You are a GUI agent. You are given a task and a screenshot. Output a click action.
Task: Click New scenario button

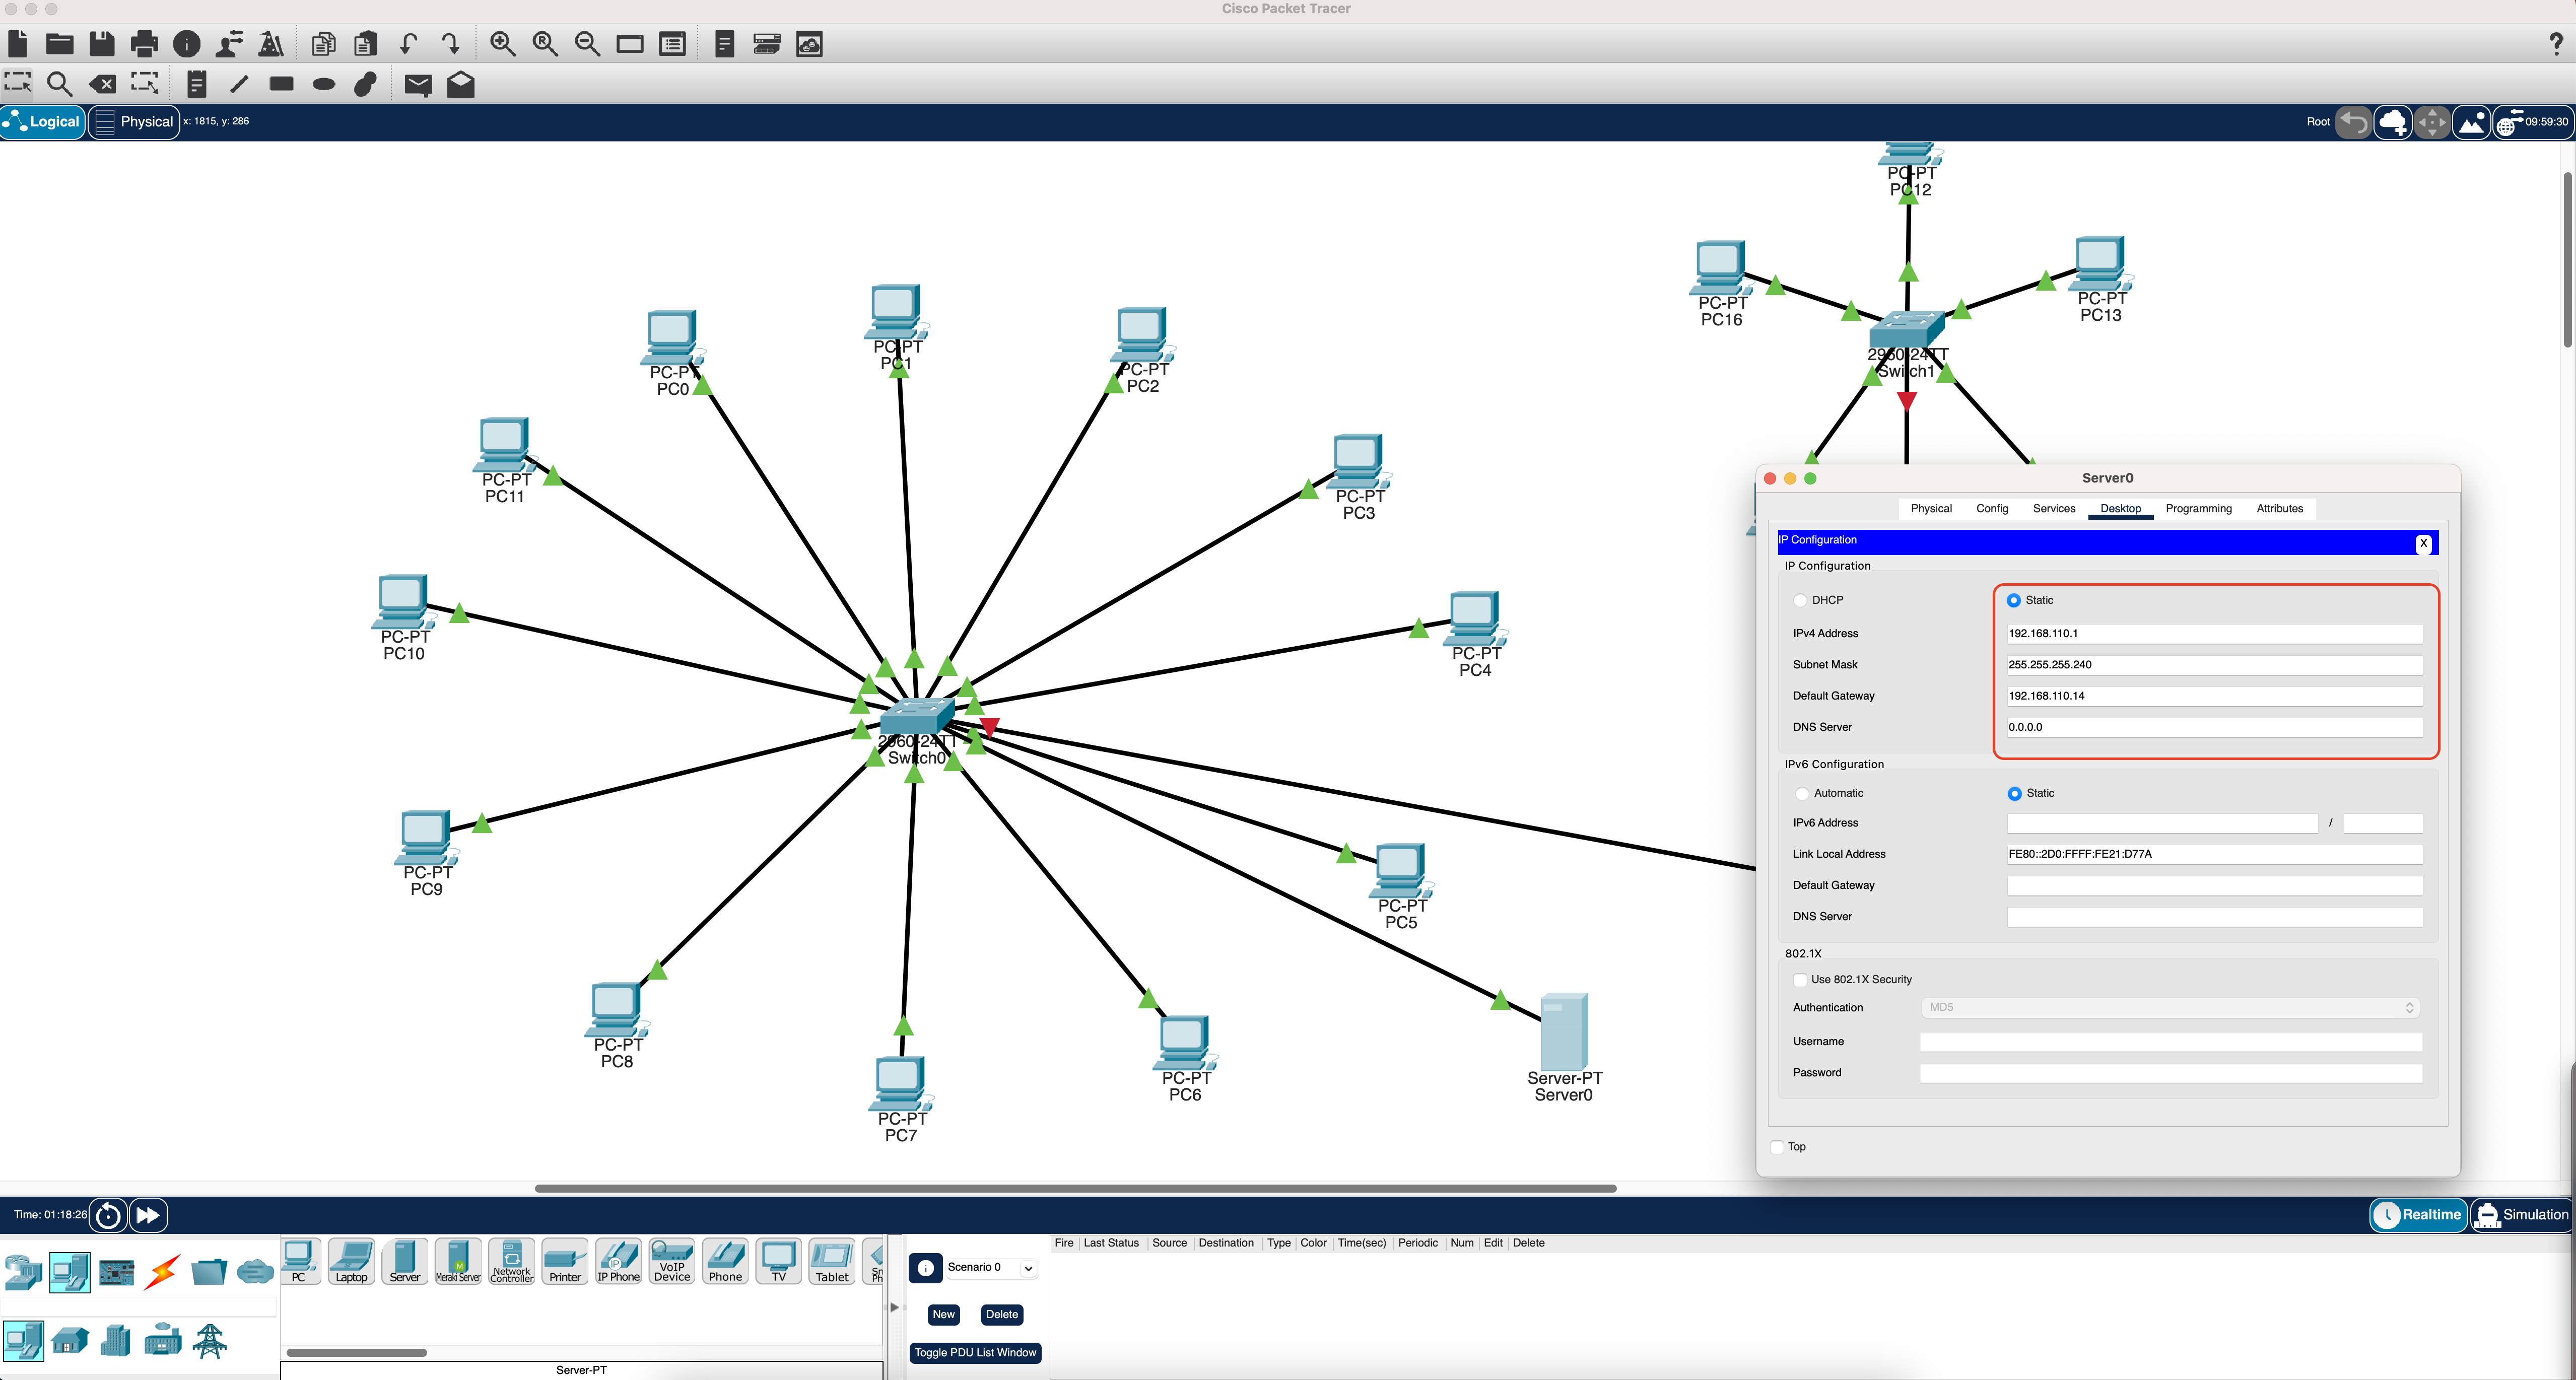coord(943,1315)
